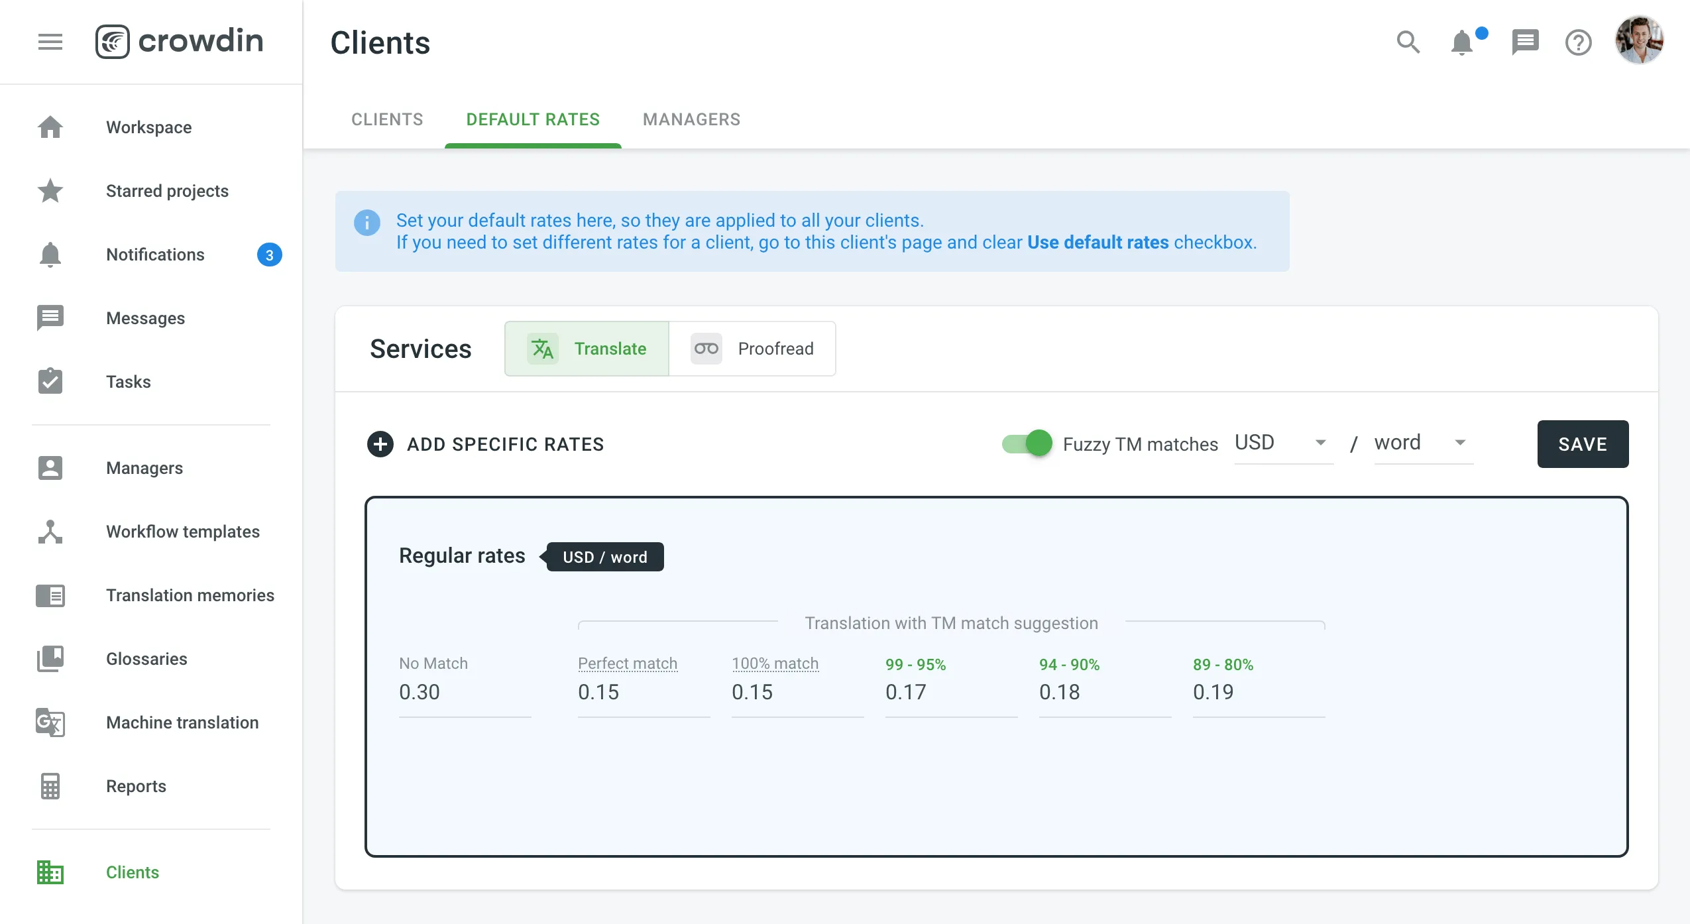Open the hamburger navigation menu

50,42
